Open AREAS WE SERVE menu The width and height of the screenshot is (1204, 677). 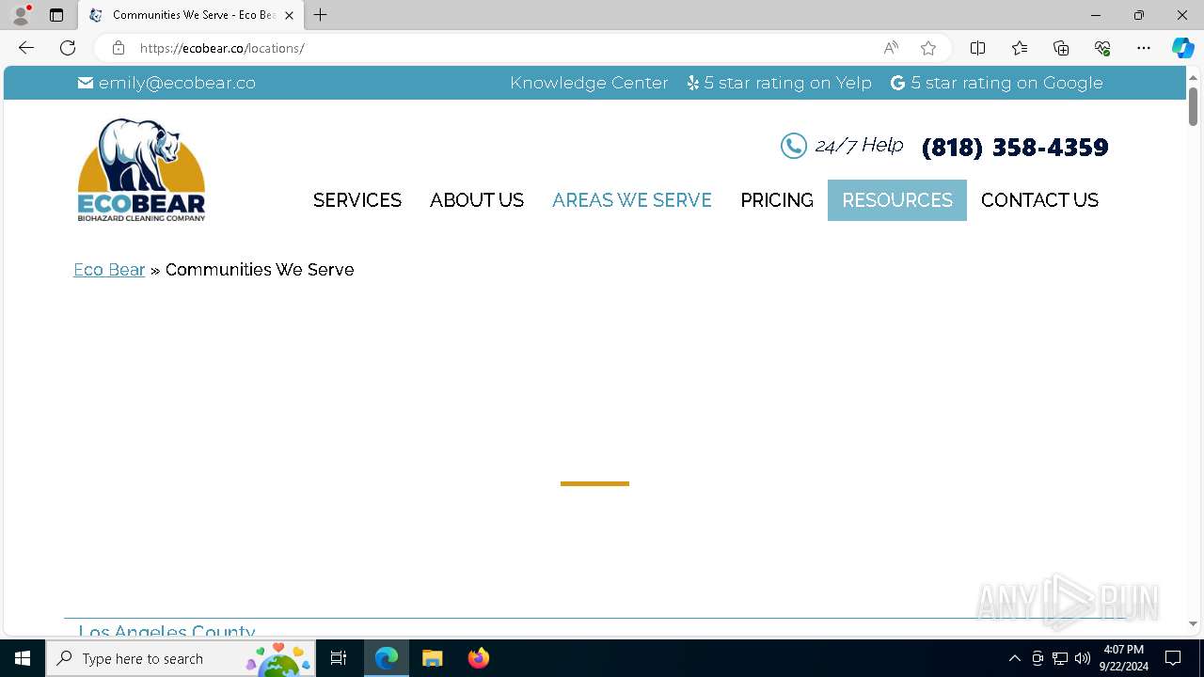(632, 200)
